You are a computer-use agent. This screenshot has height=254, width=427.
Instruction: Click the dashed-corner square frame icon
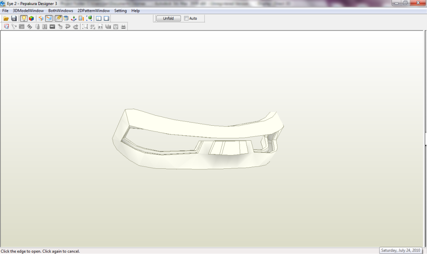click(85, 27)
